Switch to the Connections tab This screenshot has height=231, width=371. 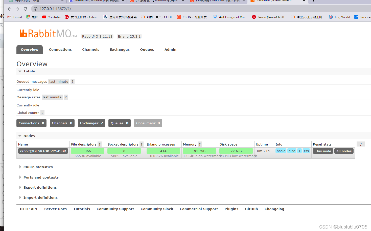click(x=60, y=49)
